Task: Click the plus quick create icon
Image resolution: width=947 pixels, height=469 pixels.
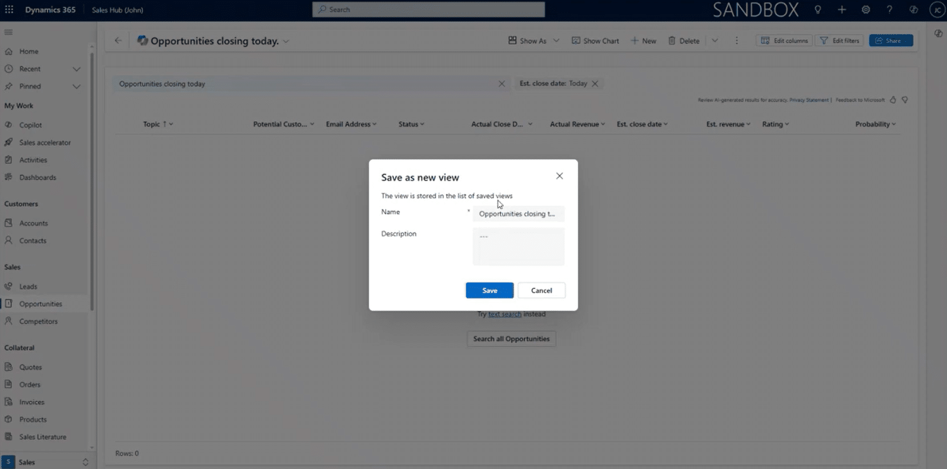Action: tap(842, 10)
